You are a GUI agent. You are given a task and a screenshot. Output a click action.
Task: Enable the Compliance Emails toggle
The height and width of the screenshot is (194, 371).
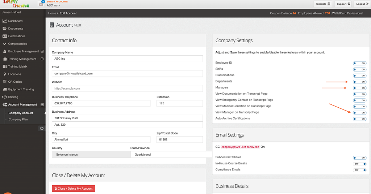[359, 170]
